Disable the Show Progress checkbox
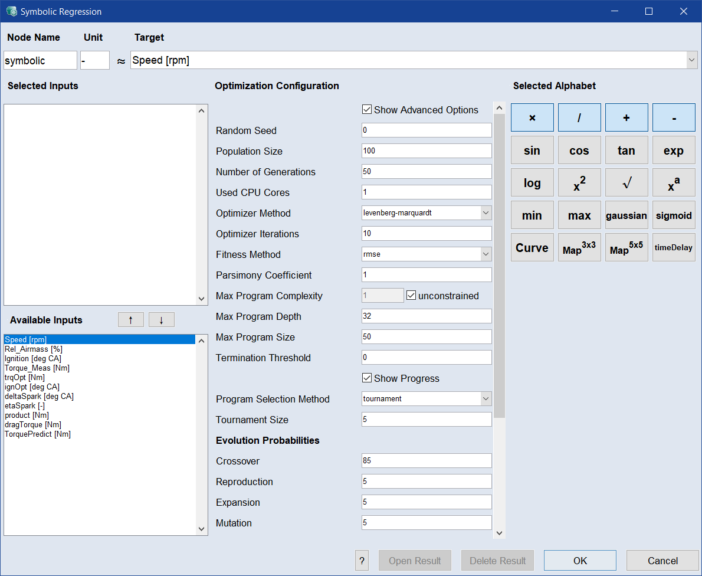This screenshot has width=702, height=576. (x=367, y=378)
